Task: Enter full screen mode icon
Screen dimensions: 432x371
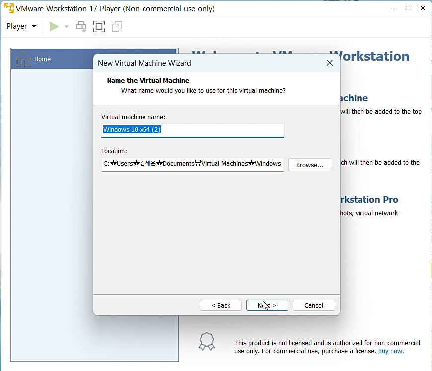Action: pyautogui.click(x=99, y=26)
